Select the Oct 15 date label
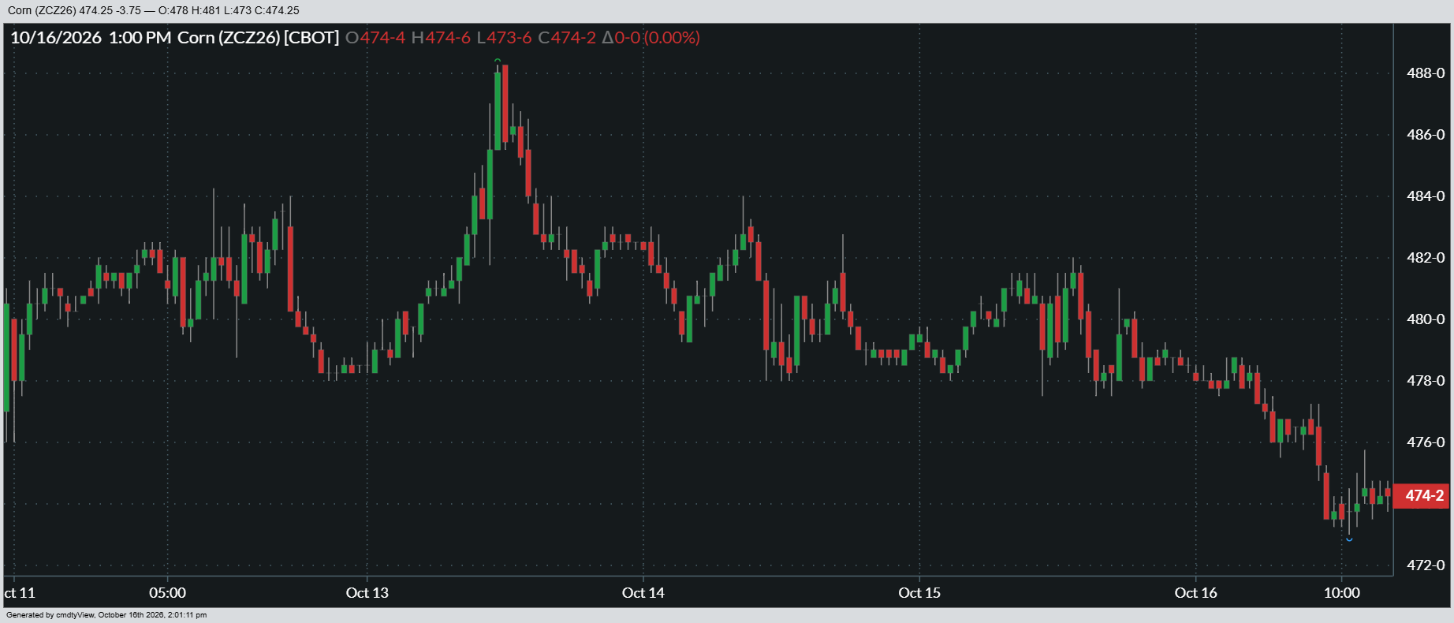Viewport: 1454px width, 623px height. pyautogui.click(x=919, y=593)
